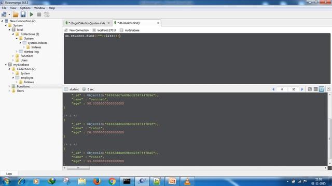The height and width of the screenshot is (186, 332).
Task: Switch results to text view mode
Action: click(x=322, y=89)
